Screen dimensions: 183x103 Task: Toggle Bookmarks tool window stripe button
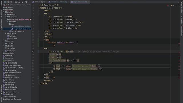pyautogui.click(x=1, y=90)
